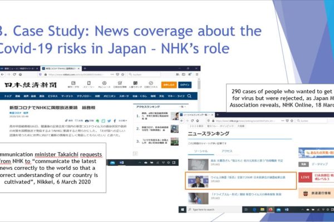Click the Pocket icon in the NHK address bar
This screenshot has width=334, height=222.
tap(287, 120)
